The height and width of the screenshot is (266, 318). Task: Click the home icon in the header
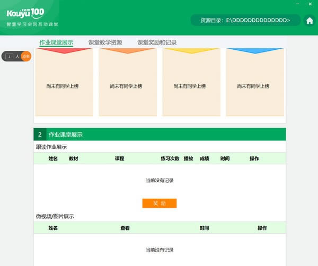pos(310,21)
